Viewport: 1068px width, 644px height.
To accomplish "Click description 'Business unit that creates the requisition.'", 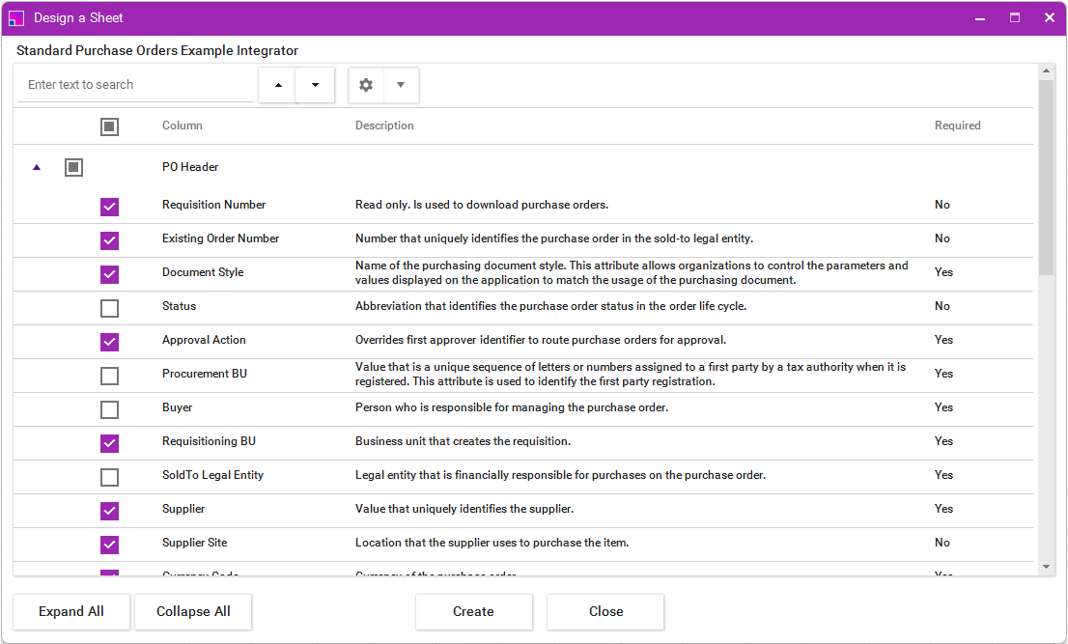I will 464,441.
